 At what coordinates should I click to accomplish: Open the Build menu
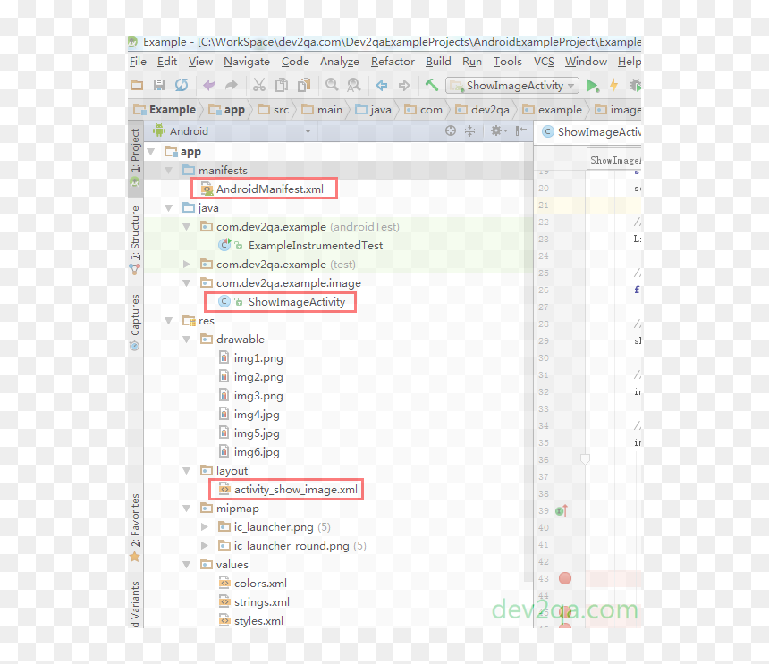point(438,62)
